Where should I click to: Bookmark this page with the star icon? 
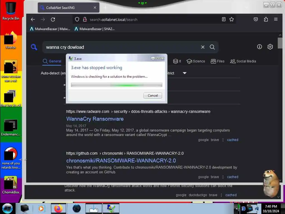click(232, 19)
